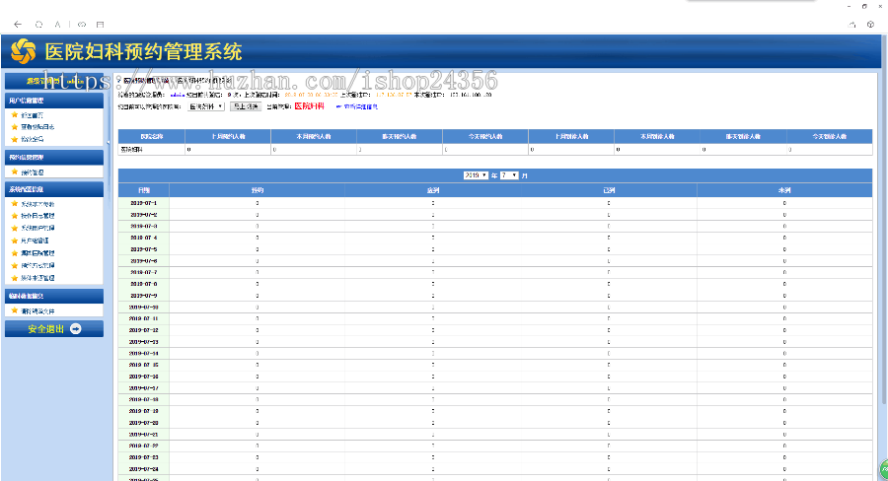Click the 预约信息管理 section header

54,158
